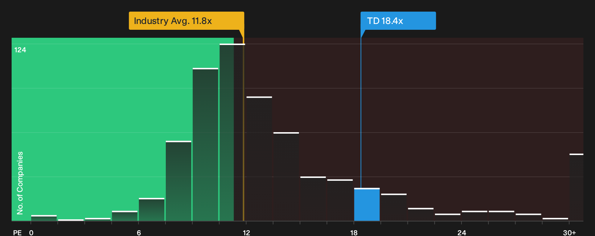Click the tallest bar marked 124
This screenshot has width=595, height=236.
(232, 133)
